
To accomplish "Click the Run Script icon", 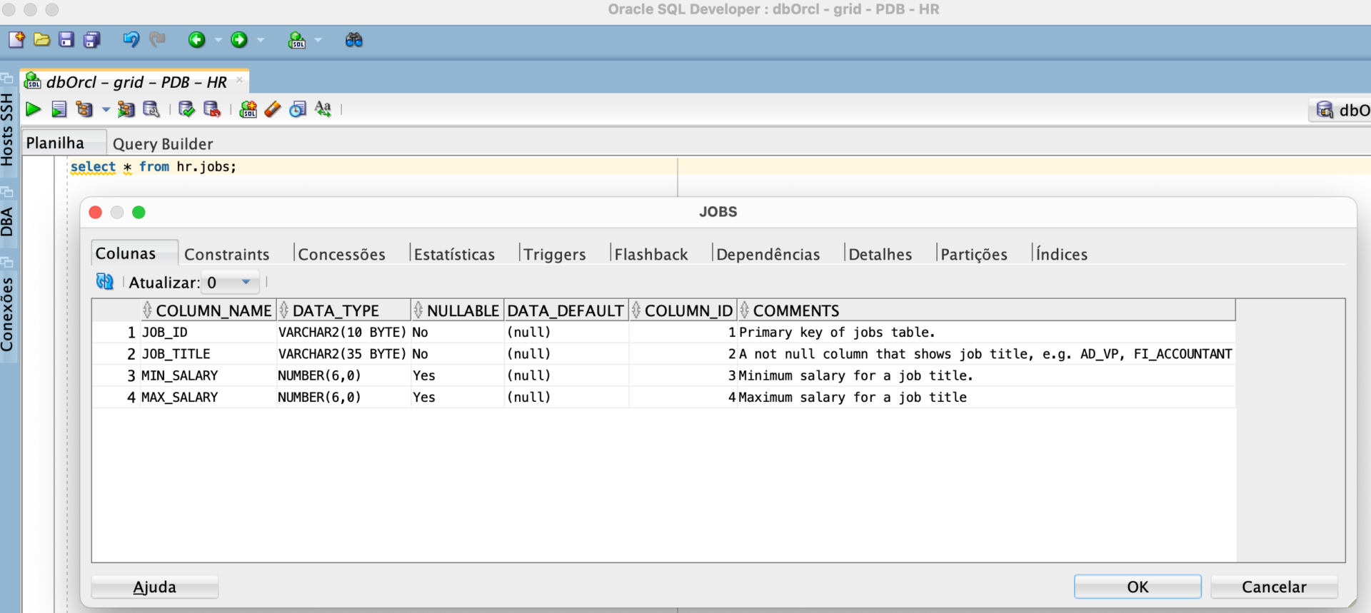I will pos(59,109).
